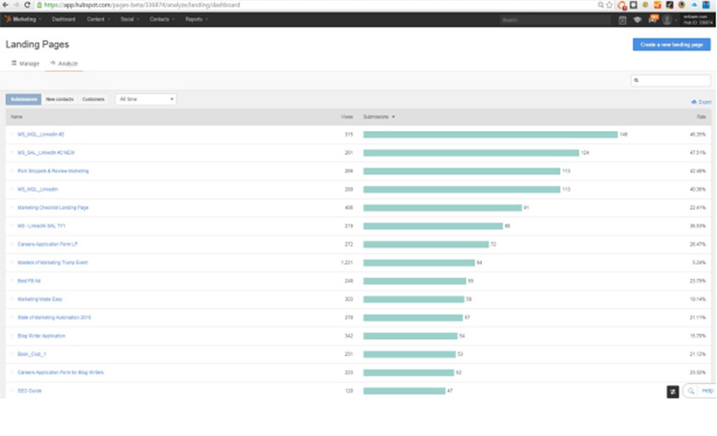
Task: Open the calendar icon in the HubSpot top bar
Action: pyautogui.click(x=623, y=19)
